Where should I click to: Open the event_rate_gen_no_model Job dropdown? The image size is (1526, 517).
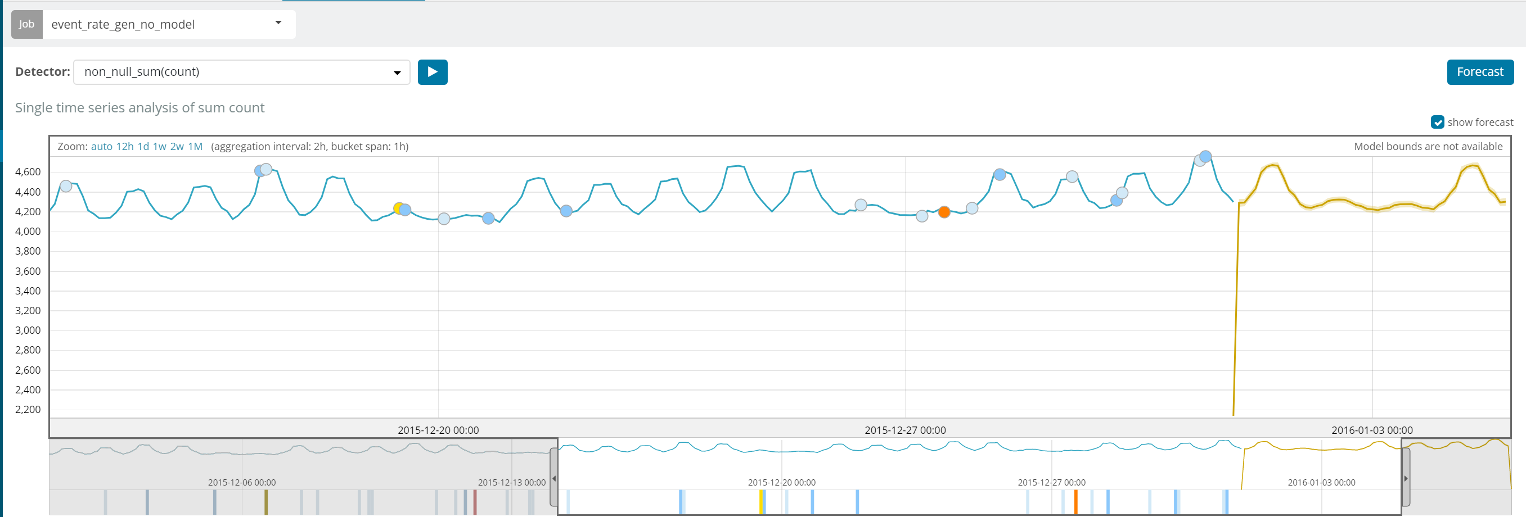(169, 24)
